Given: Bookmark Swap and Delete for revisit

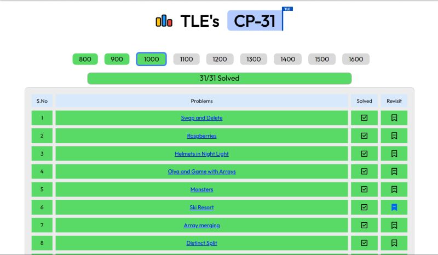Looking at the screenshot, I should pos(394,118).
